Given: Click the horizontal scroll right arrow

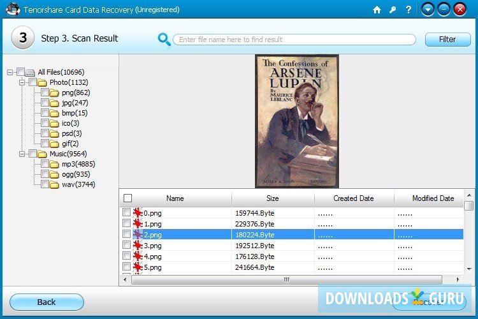Looking at the screenshot, I should pos(458,279).
